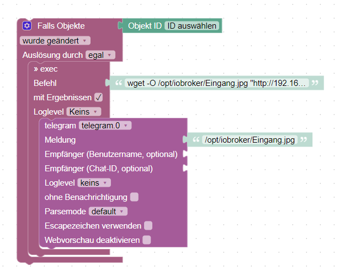Enable the Escapezeichen verwenden checkbox
345x271 pixels.
pyautogui.click(x=148, y=225)
